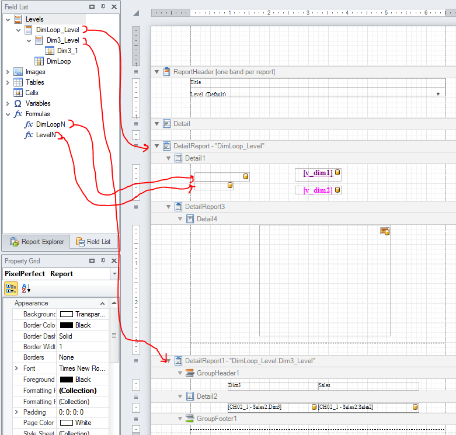Click the Images node icon
Screen dimensions: 456x435
pos(18,72)
